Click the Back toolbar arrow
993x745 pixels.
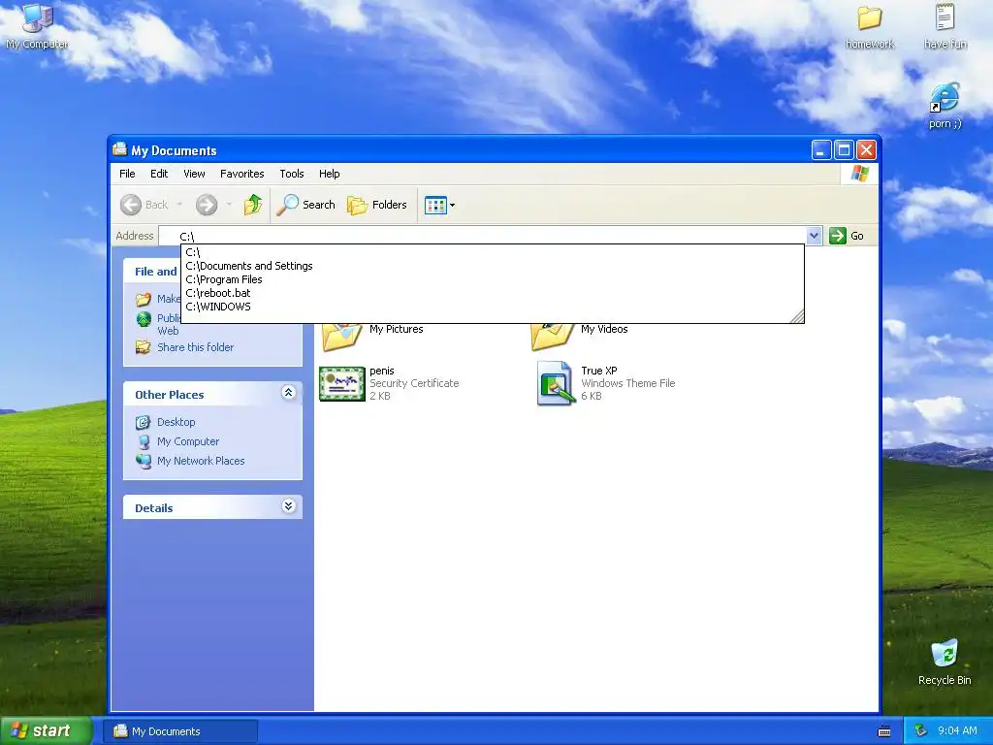tap(131, 205)
